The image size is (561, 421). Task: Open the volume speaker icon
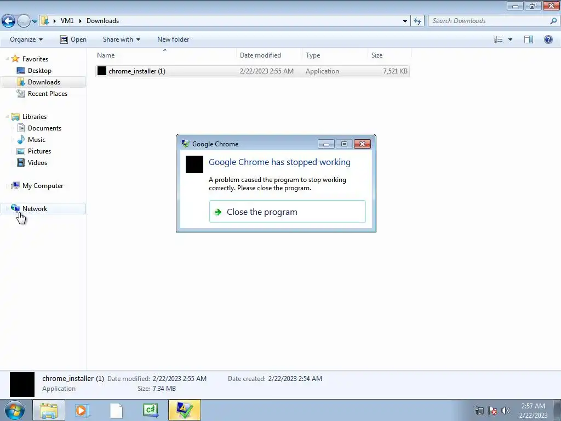click(x=505, y=411)
